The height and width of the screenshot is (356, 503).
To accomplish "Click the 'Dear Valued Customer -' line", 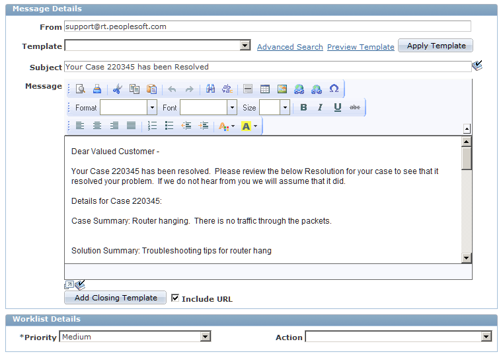I will [x=115, y=151].
